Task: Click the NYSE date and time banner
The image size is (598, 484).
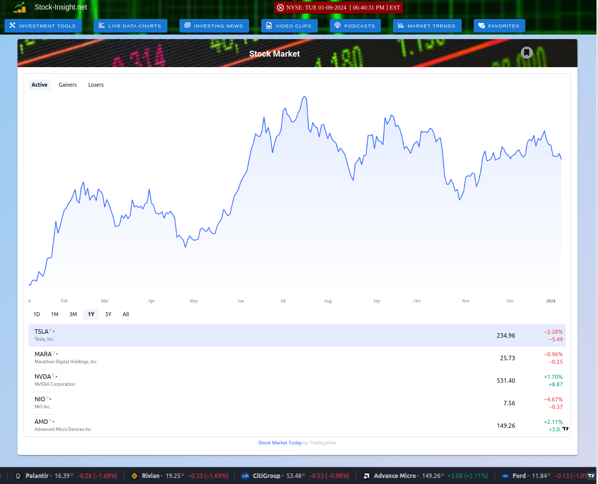Action: point(339,8)
